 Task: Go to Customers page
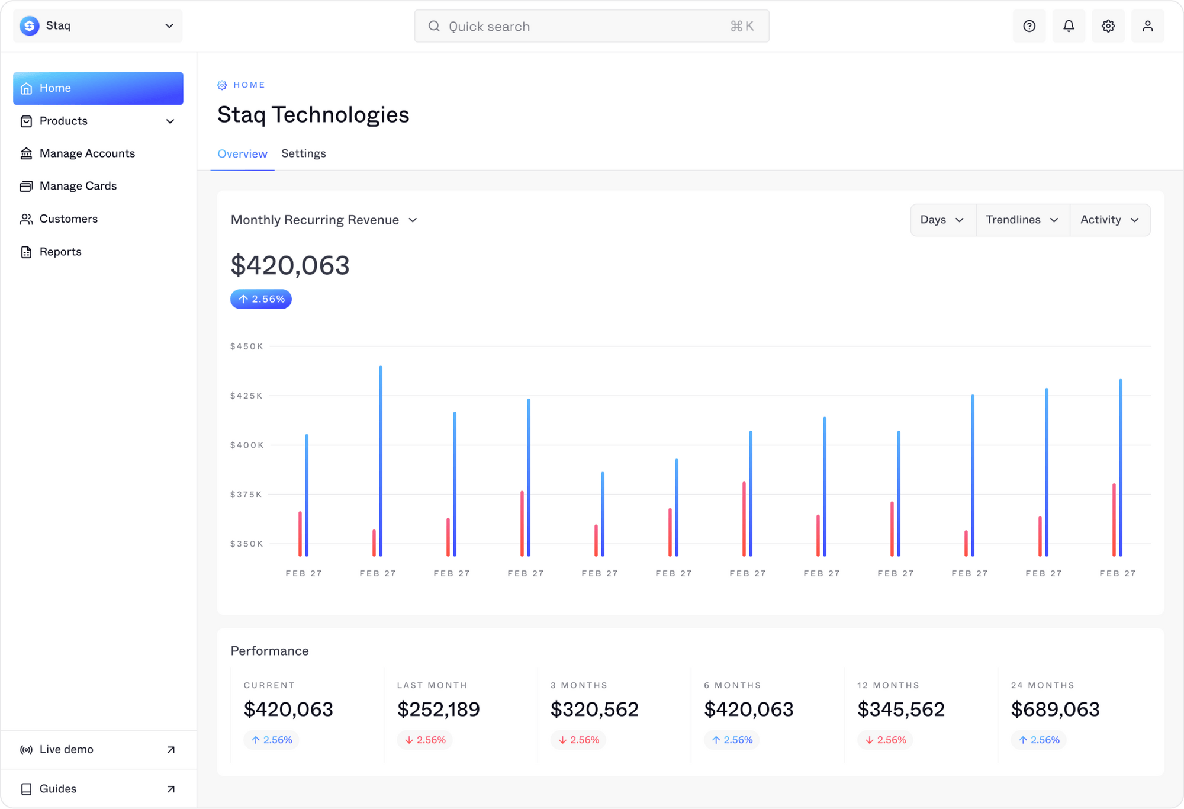(98, 219)
